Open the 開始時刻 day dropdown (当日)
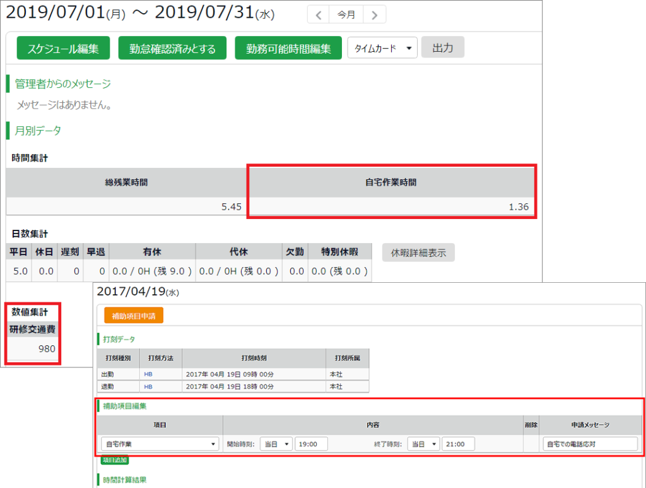 tap(276, 444)
